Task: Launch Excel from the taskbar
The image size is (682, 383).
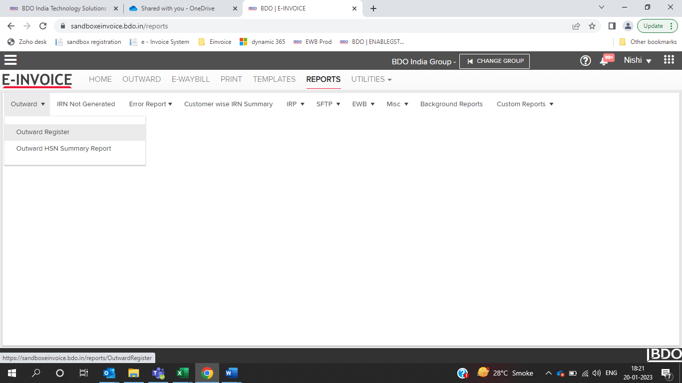Action: (x=182, y=373)
